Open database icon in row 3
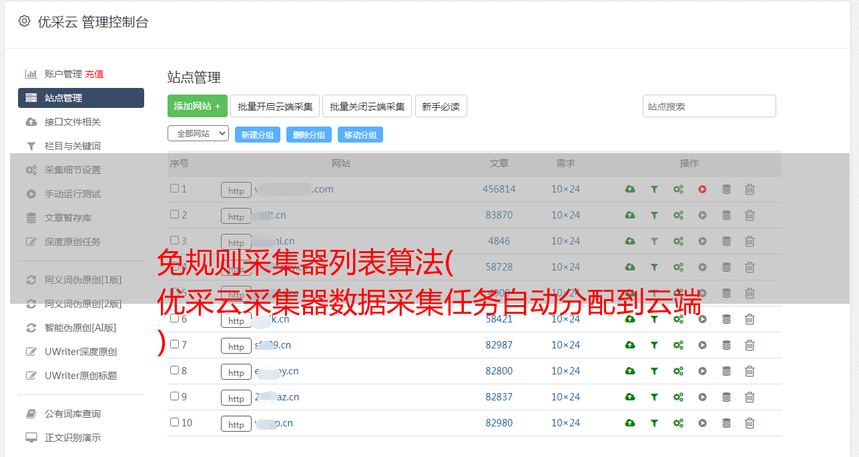The width and height of the screenshot is (859, 457). pyautogui.click(x=726, y=241)
